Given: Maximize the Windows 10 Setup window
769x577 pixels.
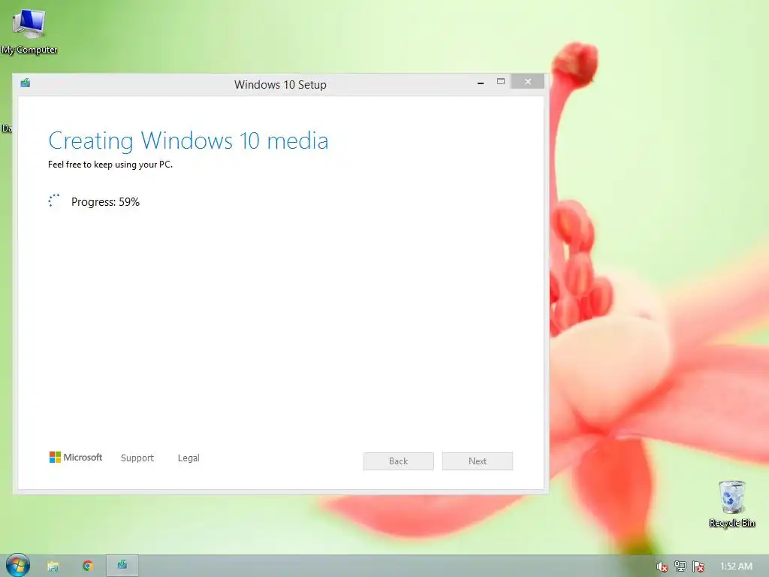Looking at the screenshot, I should click(x=501, y=82).
